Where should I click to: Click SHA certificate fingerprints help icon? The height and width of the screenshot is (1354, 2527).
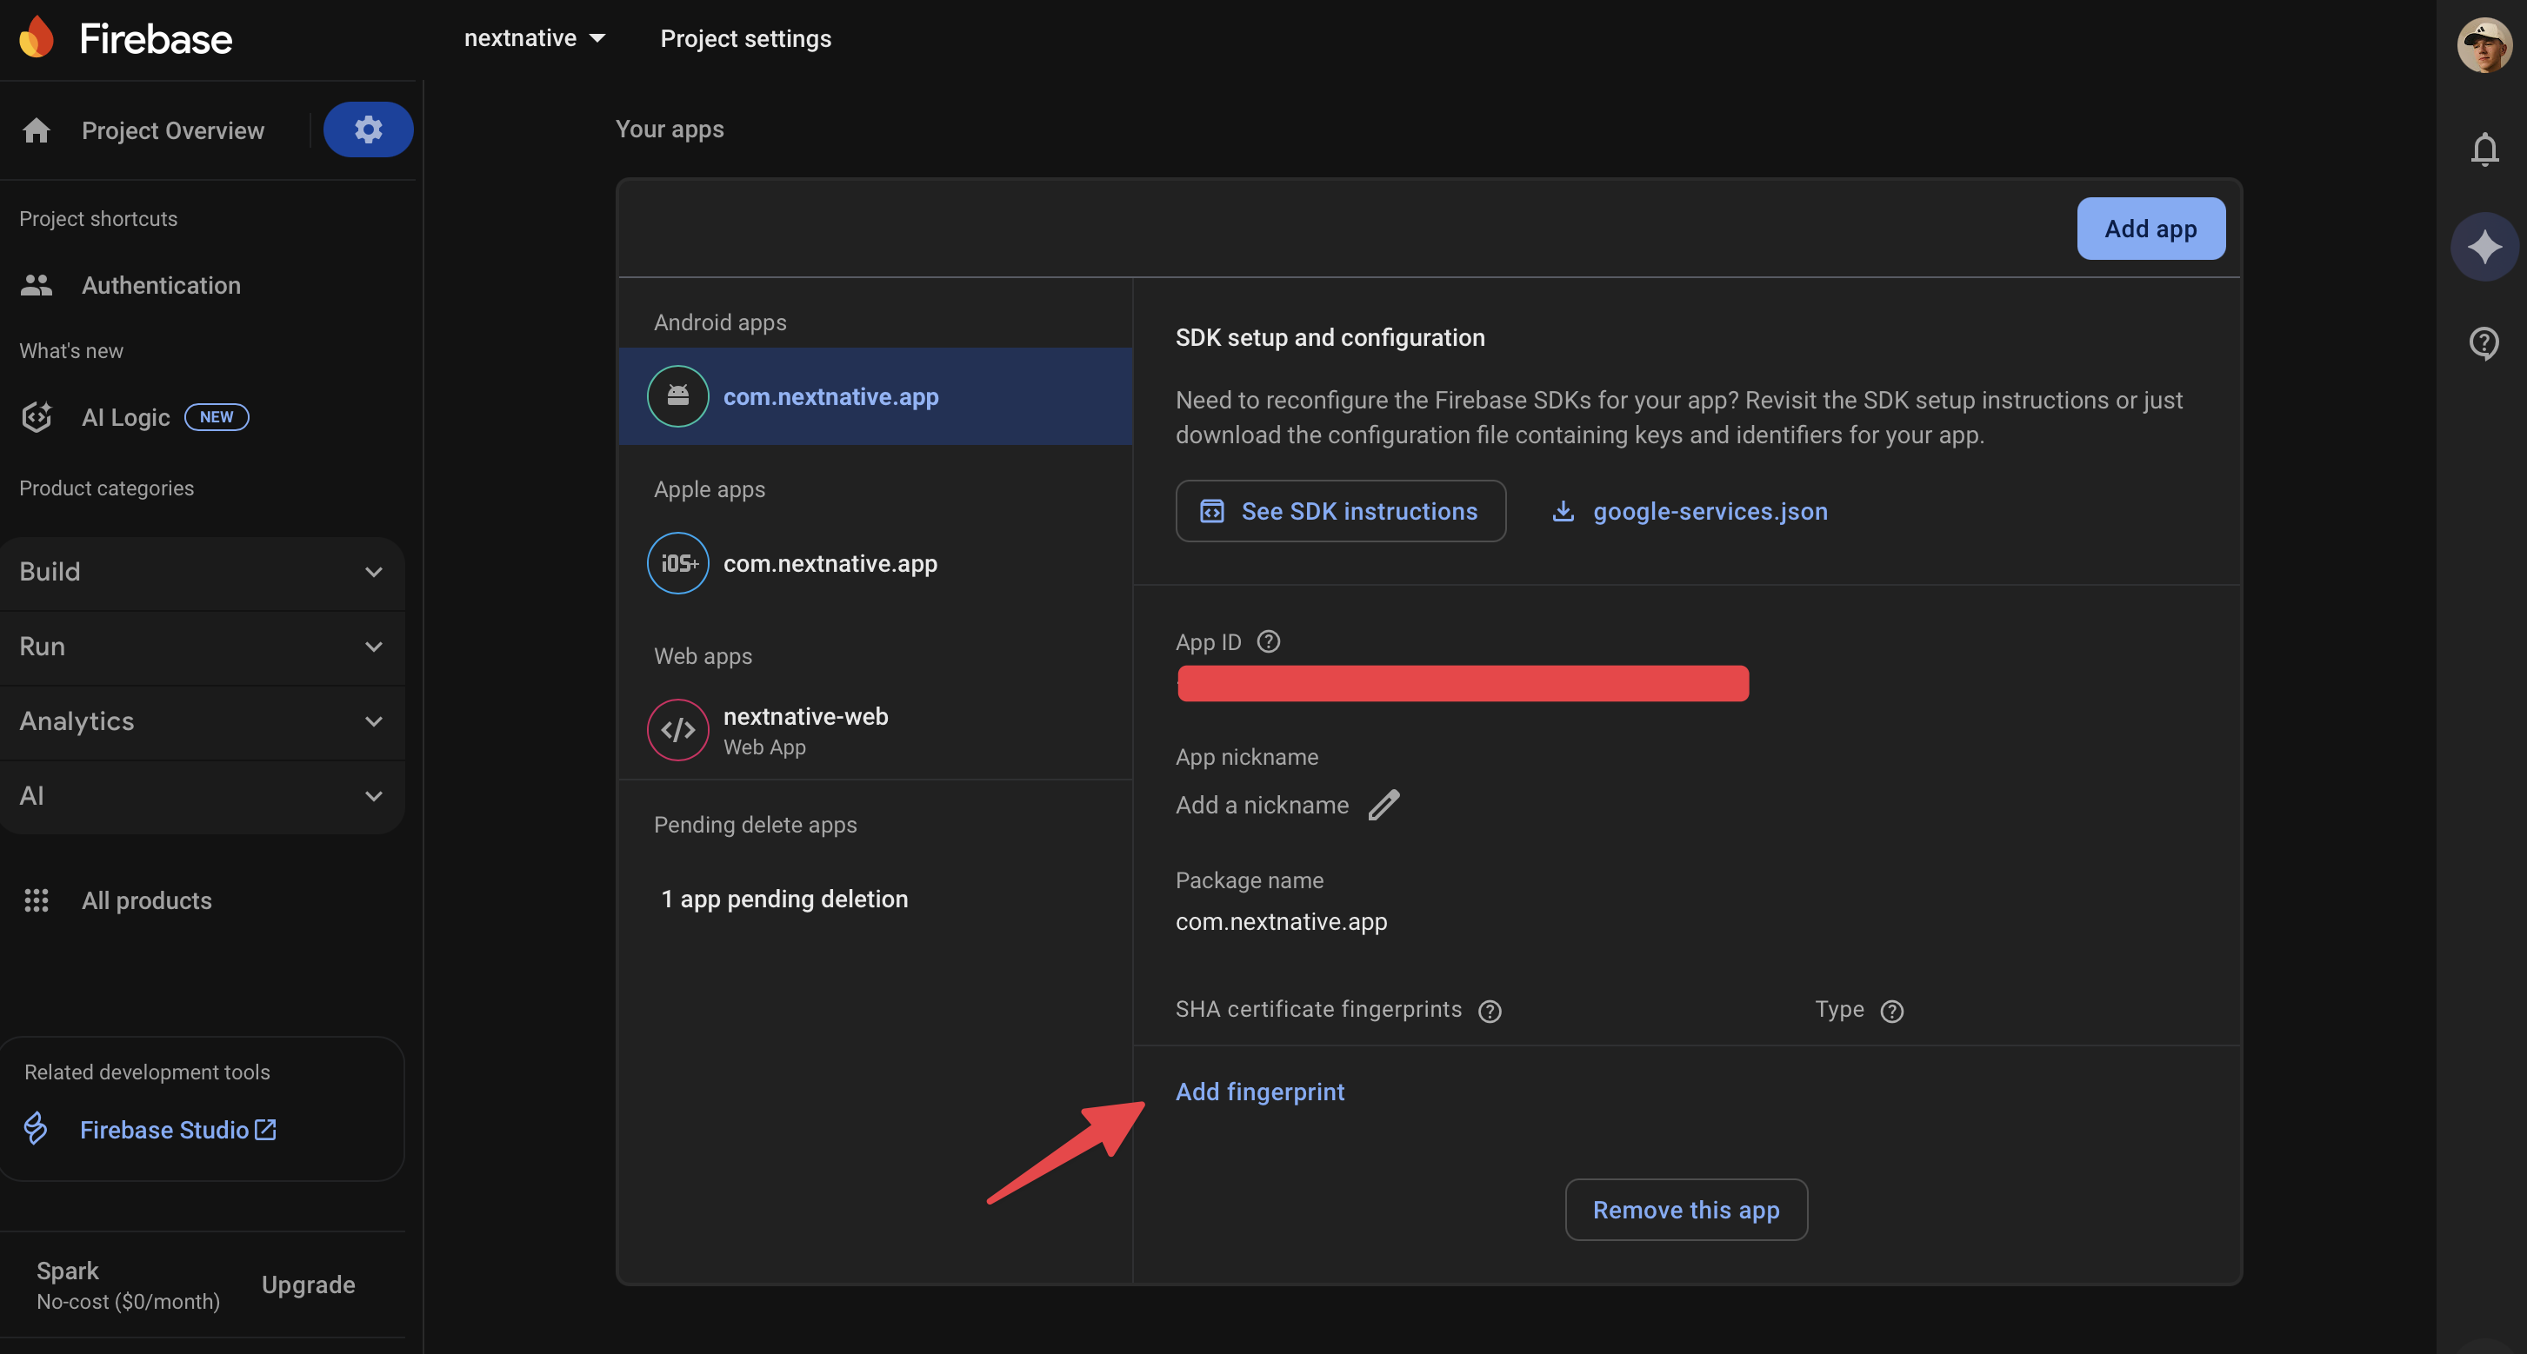point(1489,1011)
